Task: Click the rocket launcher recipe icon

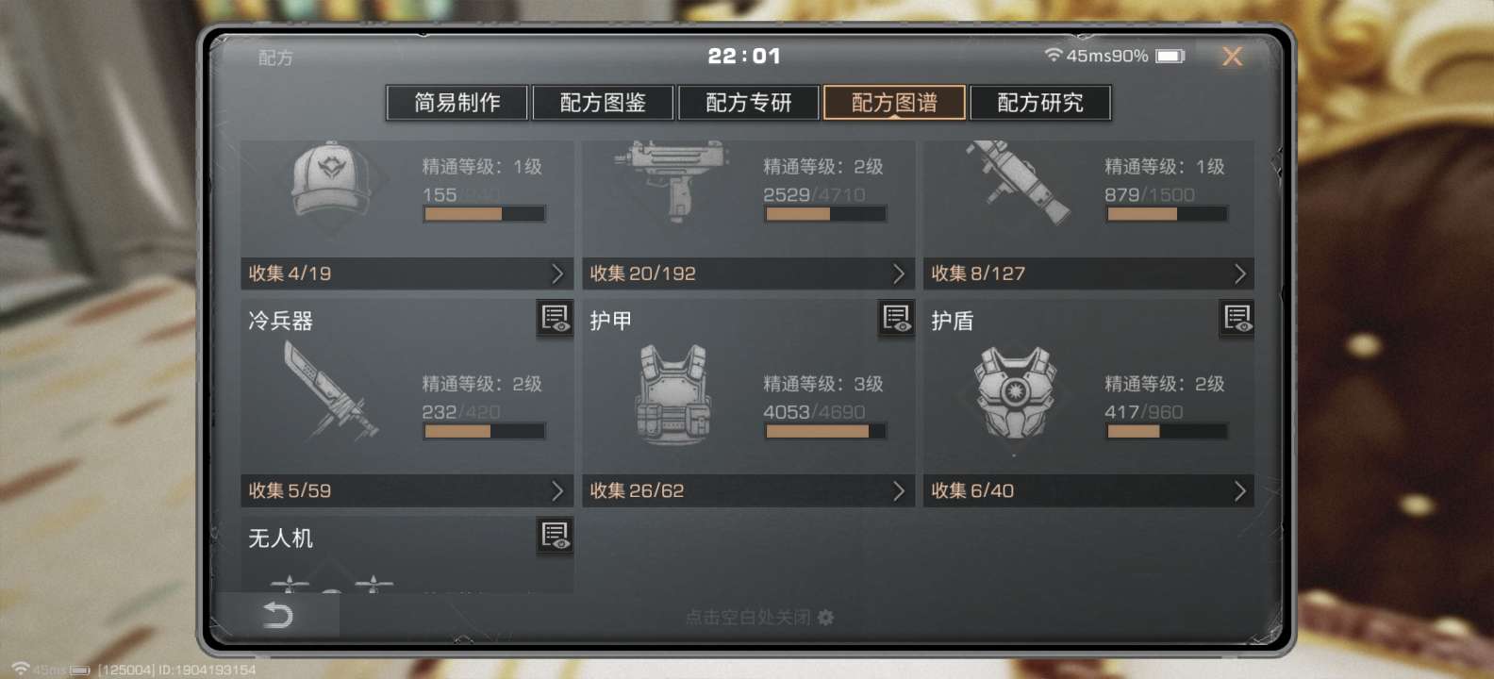Action: coord(1018,181)
